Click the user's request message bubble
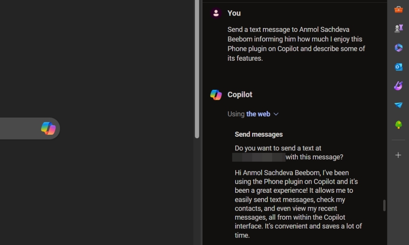Screen dimensions: 409x245 pyautogui.click(x=296, y=44)
